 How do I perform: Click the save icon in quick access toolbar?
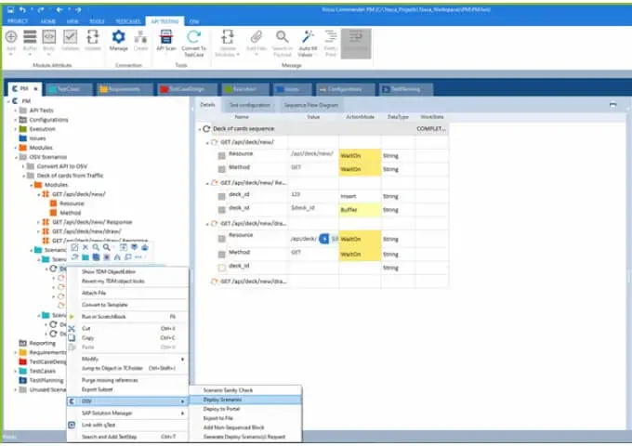coord(20,7)
